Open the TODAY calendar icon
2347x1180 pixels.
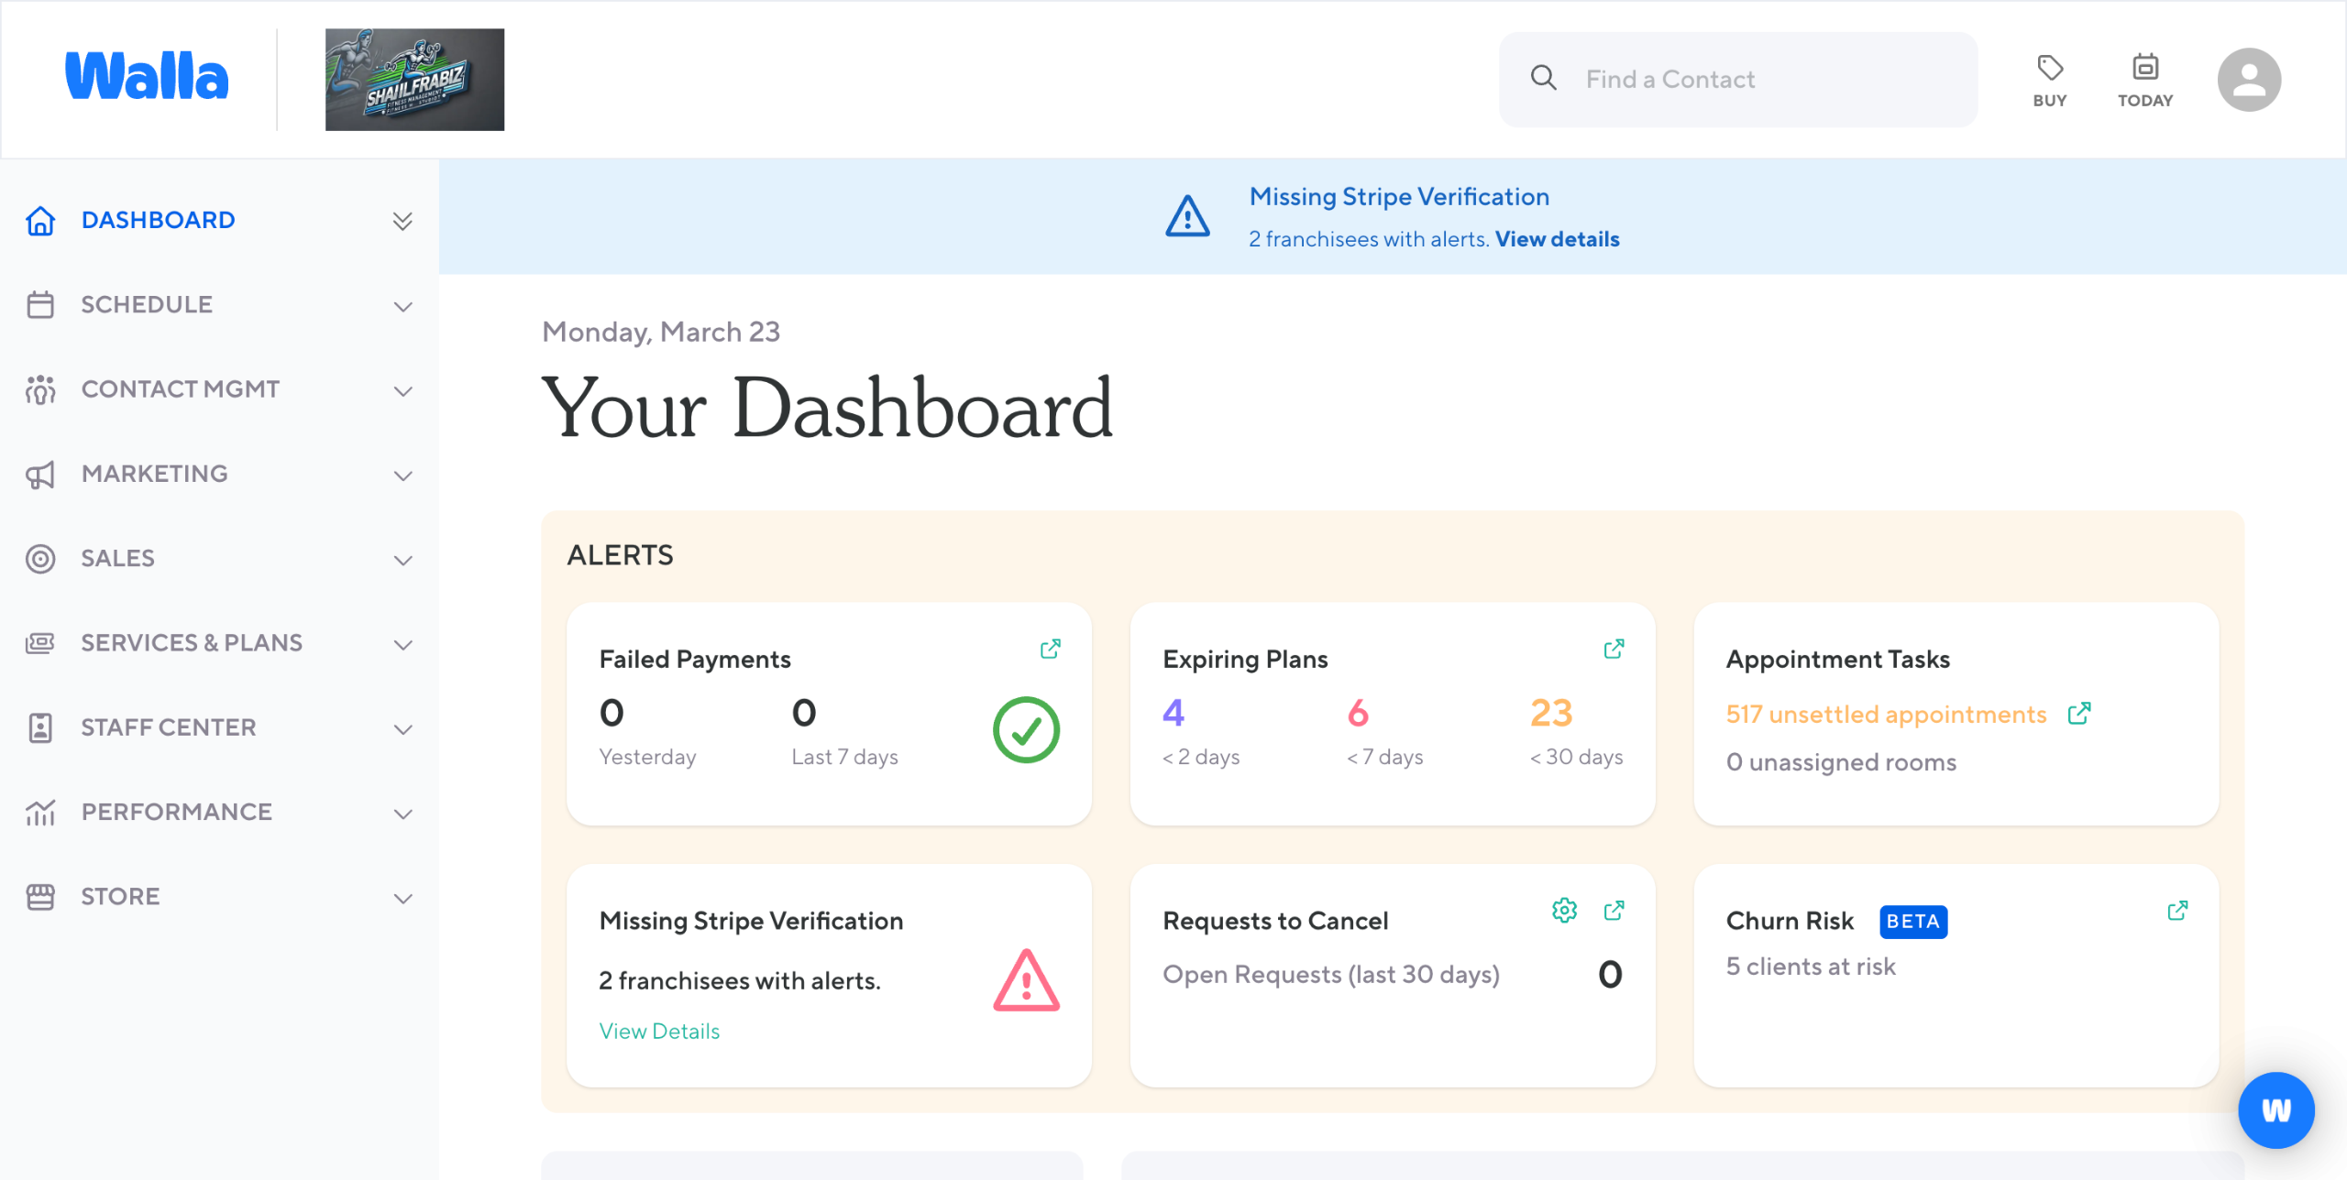tap(2144, 69)
